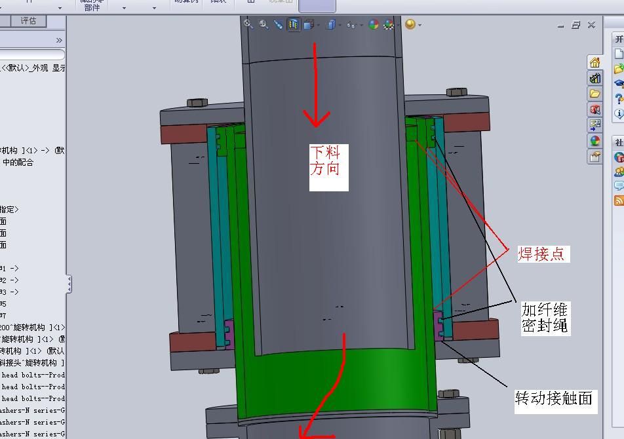Click the Apply Scene icon
The image size is (624, 439).
[x=389, y=25]
